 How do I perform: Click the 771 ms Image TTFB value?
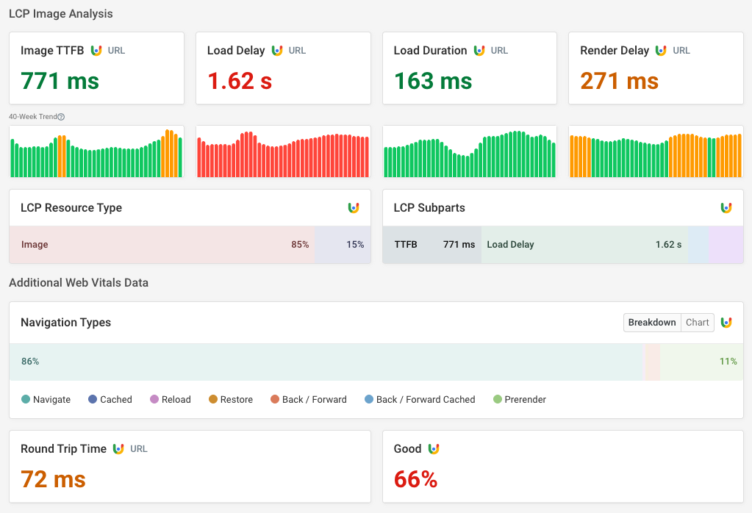(60, 80)
